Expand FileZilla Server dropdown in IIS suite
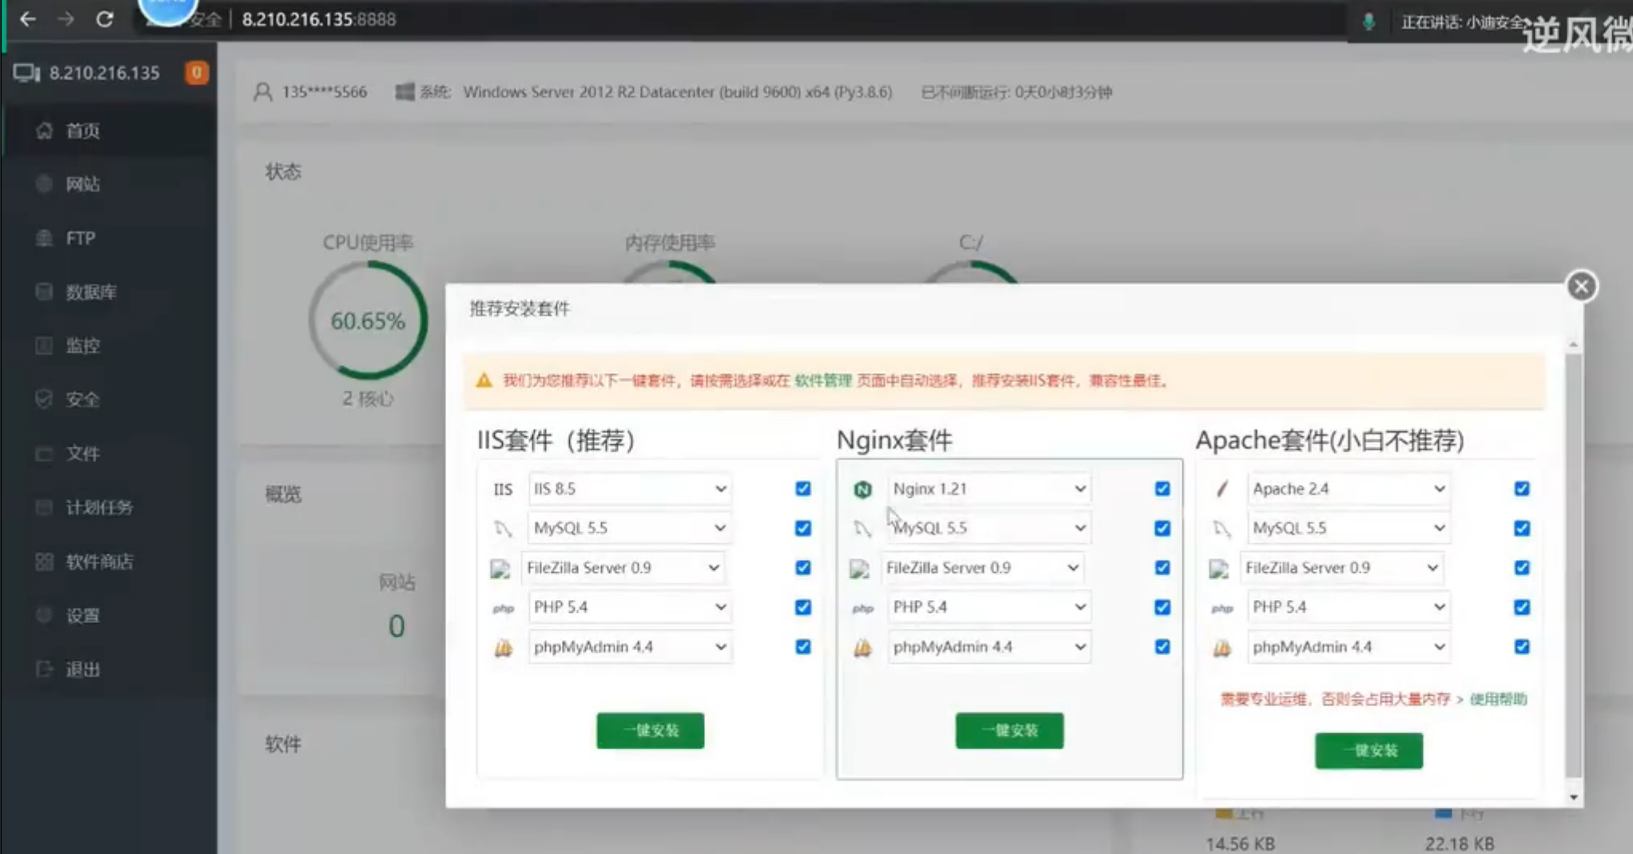Screen dimensions: 1633x854 pos(623,567)
